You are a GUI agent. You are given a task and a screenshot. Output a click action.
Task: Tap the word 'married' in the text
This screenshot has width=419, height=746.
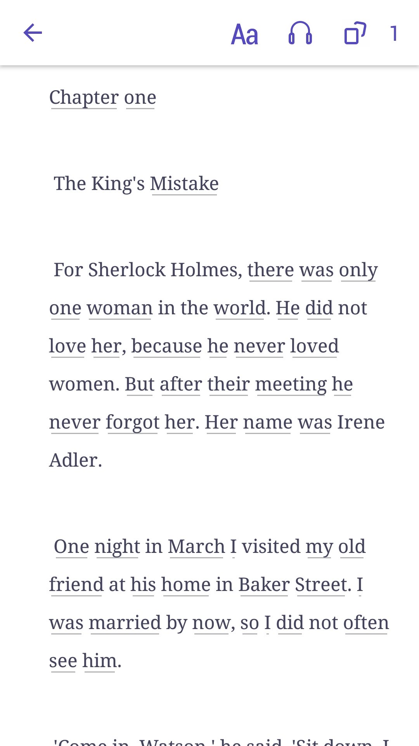pos(125,622)
